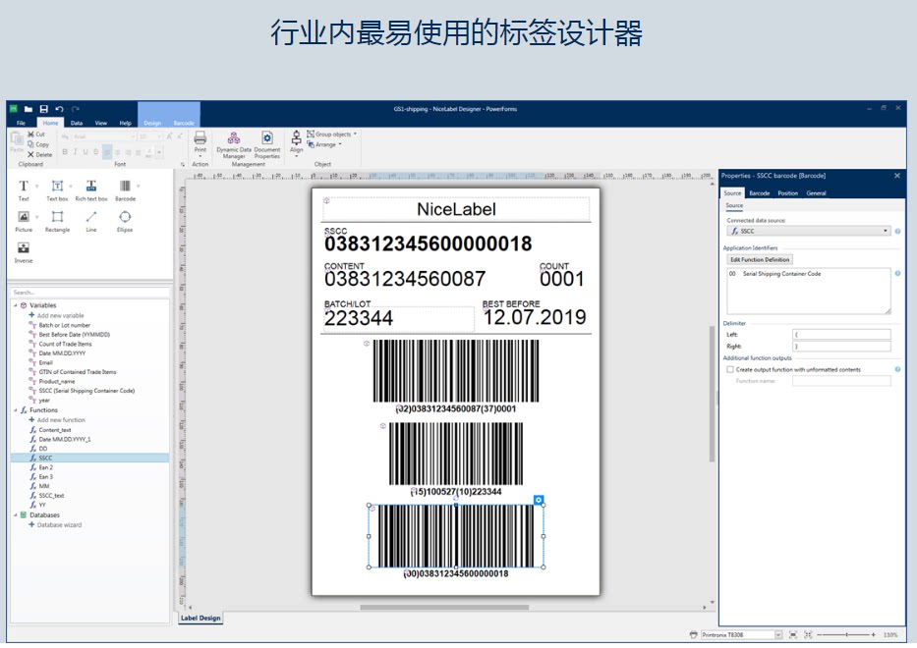Toggle align left text button

pos(107,152)
